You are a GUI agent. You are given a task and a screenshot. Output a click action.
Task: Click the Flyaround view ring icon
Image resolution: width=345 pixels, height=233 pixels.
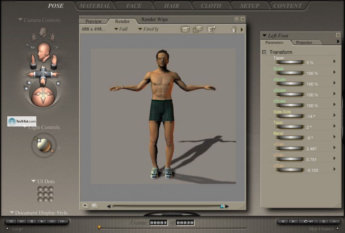click(56, 47)
